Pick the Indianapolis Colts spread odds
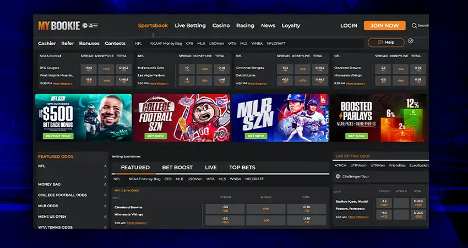 pos(187,69)
